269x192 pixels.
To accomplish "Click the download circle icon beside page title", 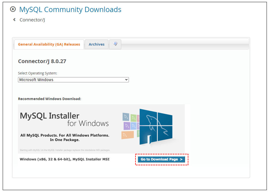I will tap(13, 9).
